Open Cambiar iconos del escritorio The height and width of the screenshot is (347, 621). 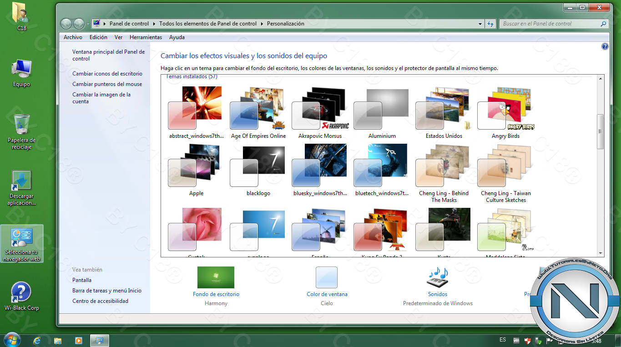pyautogui.click(x=107, y=74)
